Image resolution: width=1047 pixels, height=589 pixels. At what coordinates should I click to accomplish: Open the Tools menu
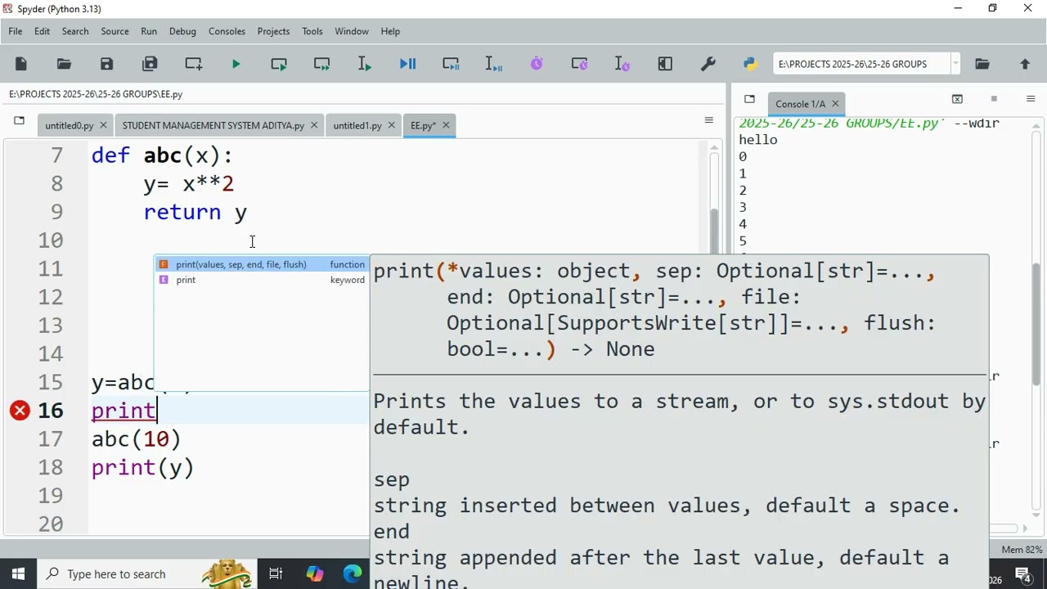(x=312, y=31)
